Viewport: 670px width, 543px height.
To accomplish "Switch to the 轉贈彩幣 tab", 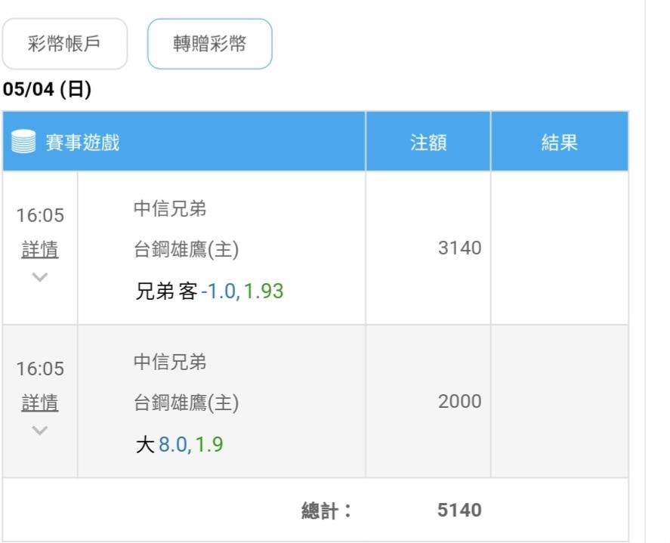I will click(209, 44).
